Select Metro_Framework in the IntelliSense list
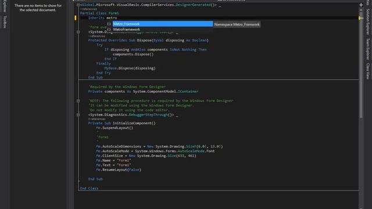 coord(163,24)
